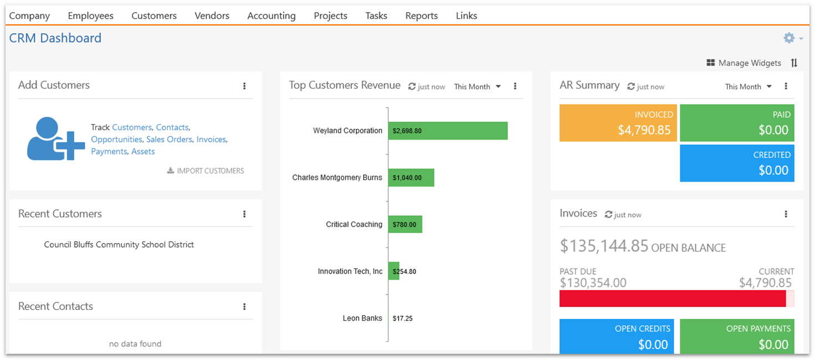Open the Employees menu
This screenshot has width=815, height=361.
coord(90,16)
